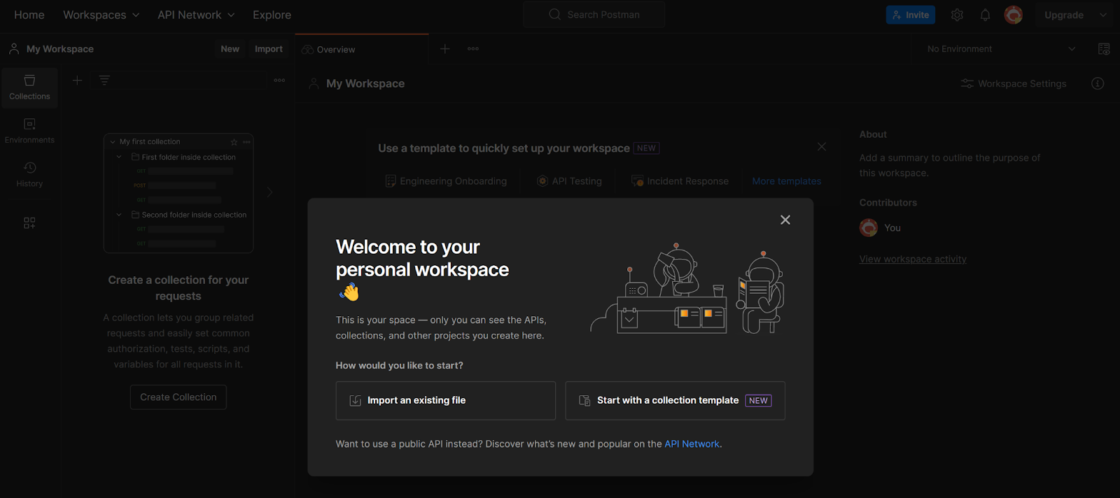Image resolution: width=1120 pixels, height=498 pixels.
Task: Expand the Workspaces dropdown menu
Action: pos(101,15)
